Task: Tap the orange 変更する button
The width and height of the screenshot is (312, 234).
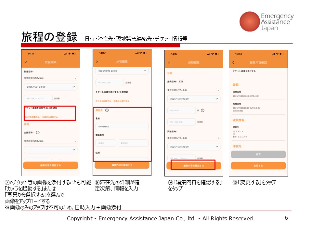Action: 258,166
